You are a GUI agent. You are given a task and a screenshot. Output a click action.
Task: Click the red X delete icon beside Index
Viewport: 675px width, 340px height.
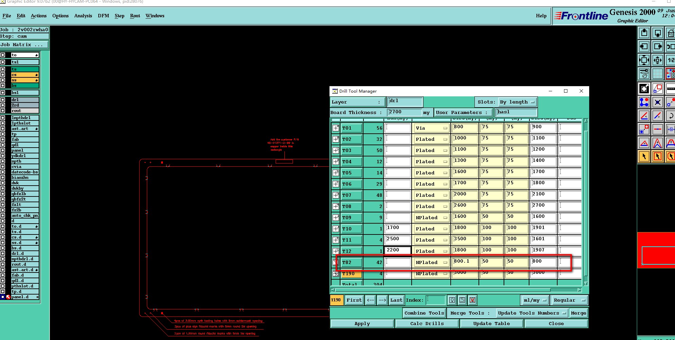tap(472, 300)
